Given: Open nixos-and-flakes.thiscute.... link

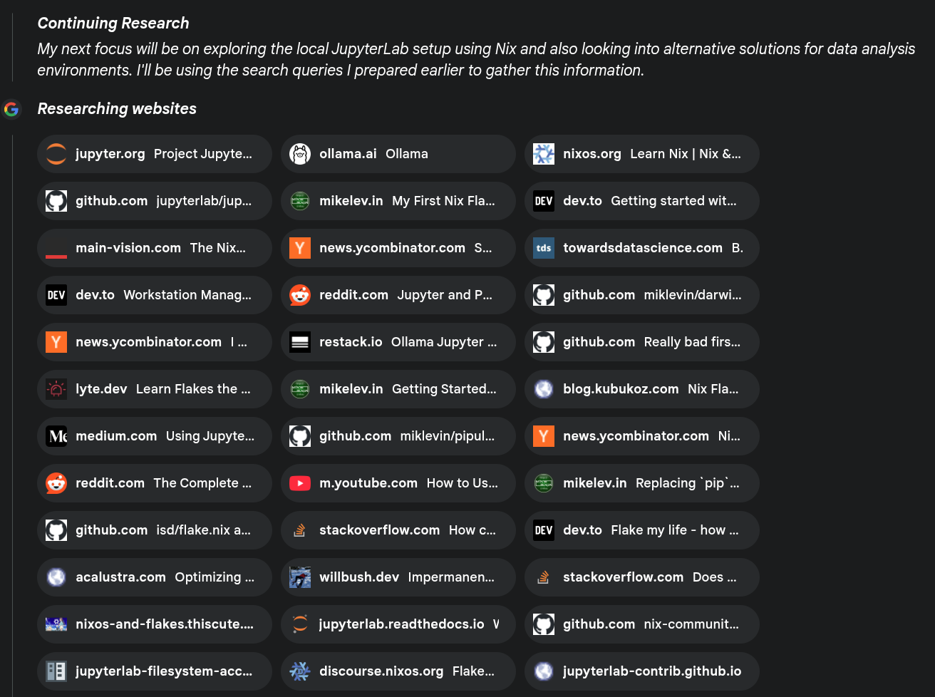Looking at the screenshot, I should (x=155, y=624).
